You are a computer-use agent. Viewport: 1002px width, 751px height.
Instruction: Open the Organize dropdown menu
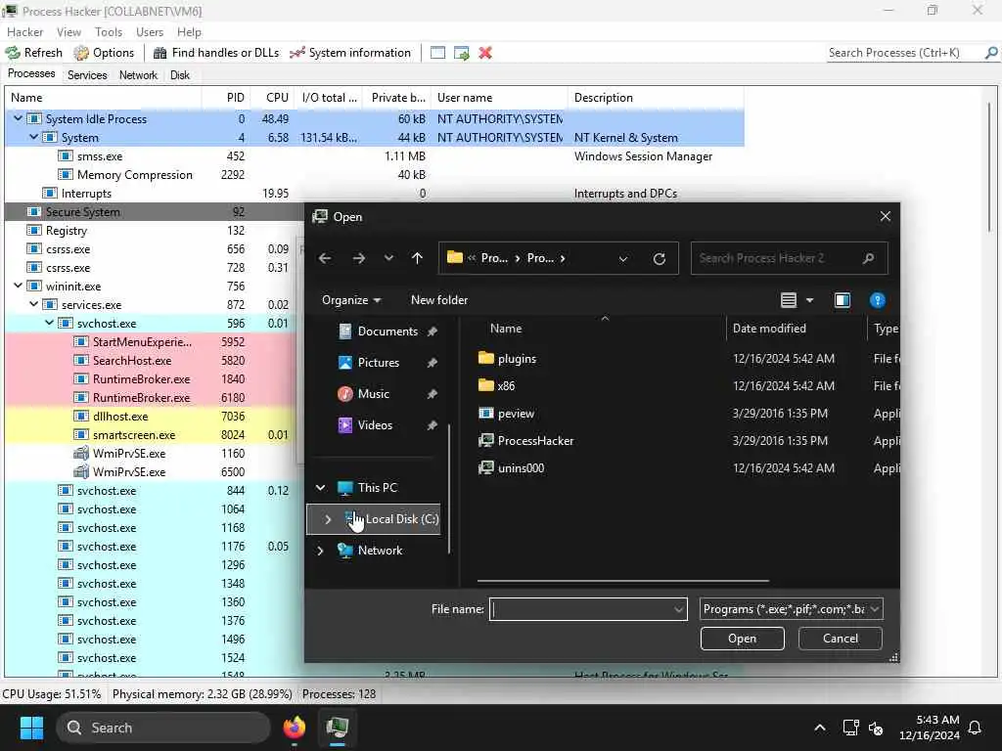click(351, 300)
